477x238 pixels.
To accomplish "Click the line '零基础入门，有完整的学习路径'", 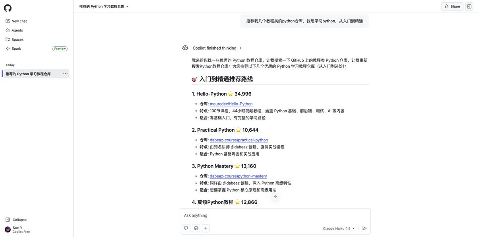I will [238, 118].
